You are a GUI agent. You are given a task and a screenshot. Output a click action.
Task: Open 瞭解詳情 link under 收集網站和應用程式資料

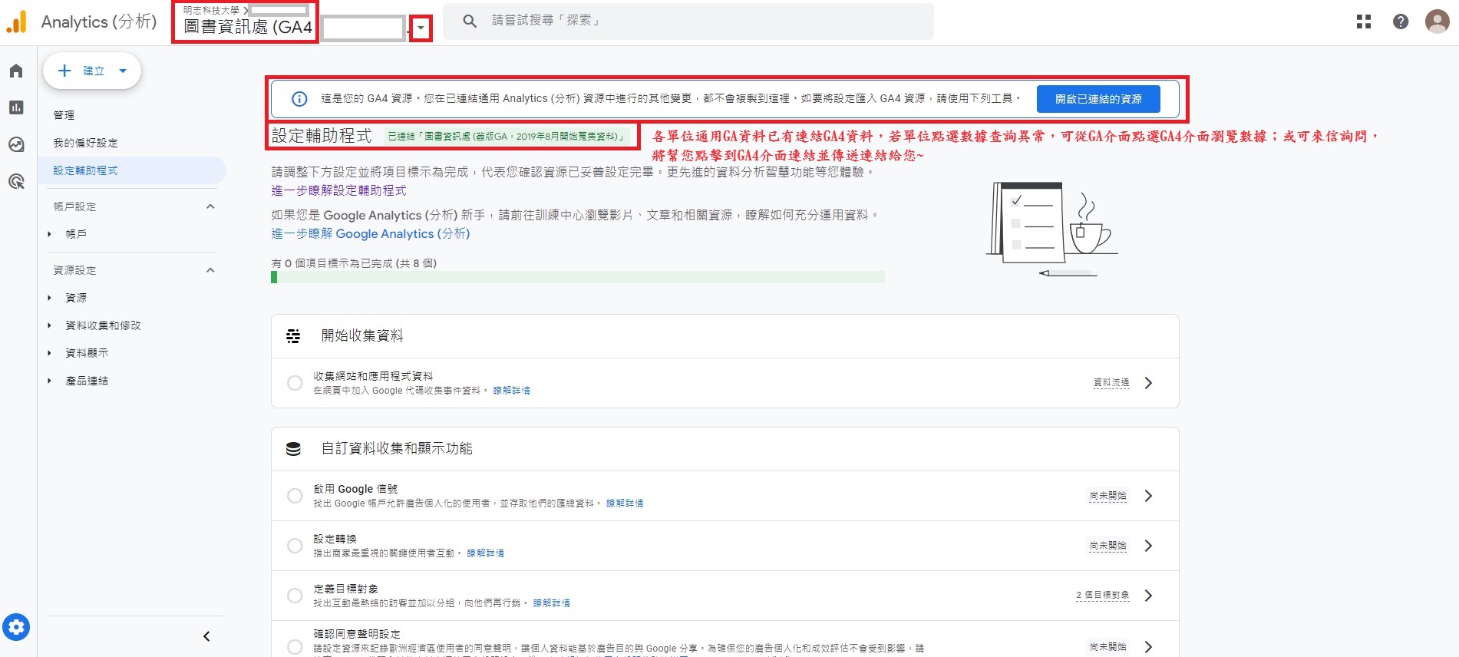pos(511,391)
